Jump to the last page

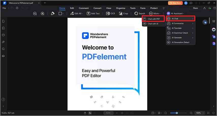tap(122, 113)
